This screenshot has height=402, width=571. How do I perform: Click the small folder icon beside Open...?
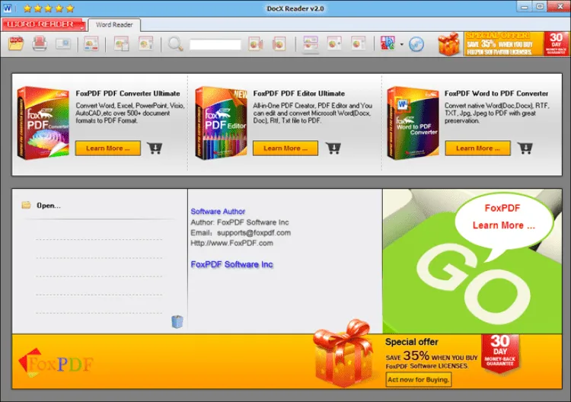click(x=26, y=205)
